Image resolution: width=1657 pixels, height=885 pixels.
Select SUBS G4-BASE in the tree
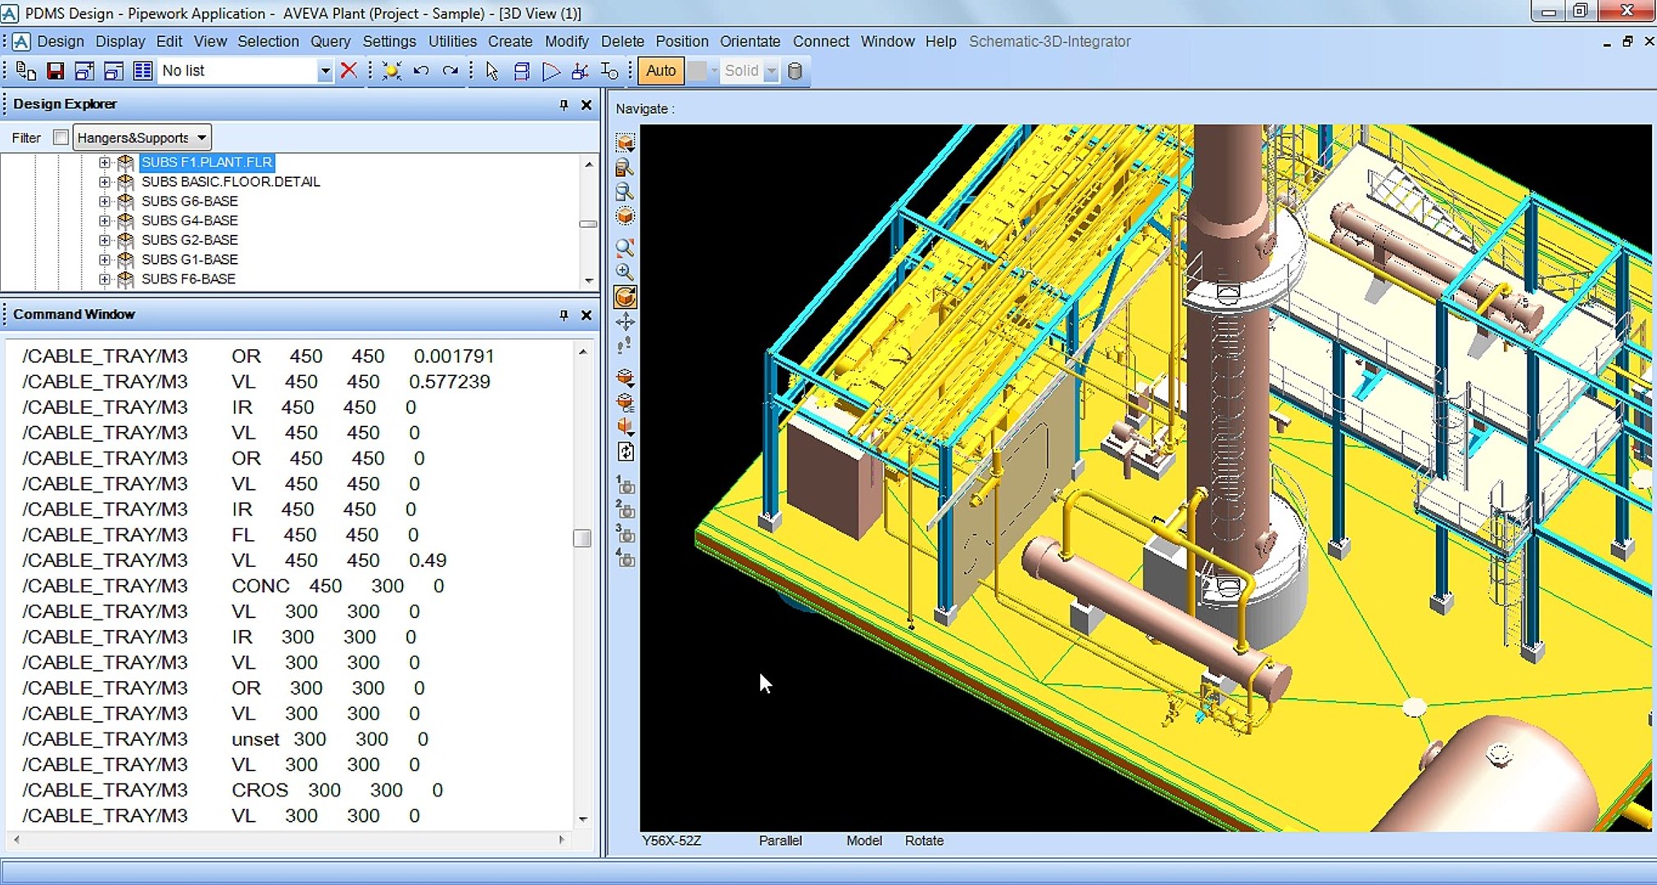pos(189,220)
